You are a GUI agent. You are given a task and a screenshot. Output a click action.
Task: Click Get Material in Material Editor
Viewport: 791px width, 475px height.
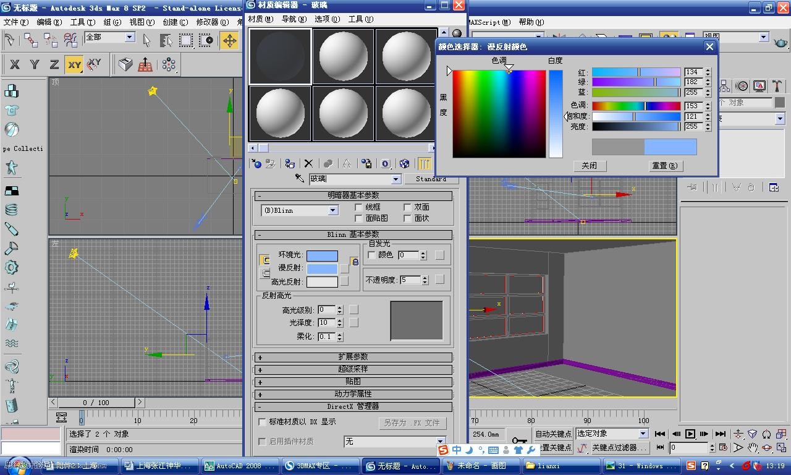click(x=256, y=163)
